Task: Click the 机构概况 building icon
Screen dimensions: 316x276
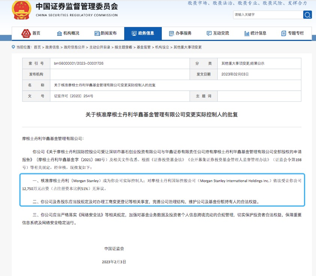Action: tap(59, 33)
